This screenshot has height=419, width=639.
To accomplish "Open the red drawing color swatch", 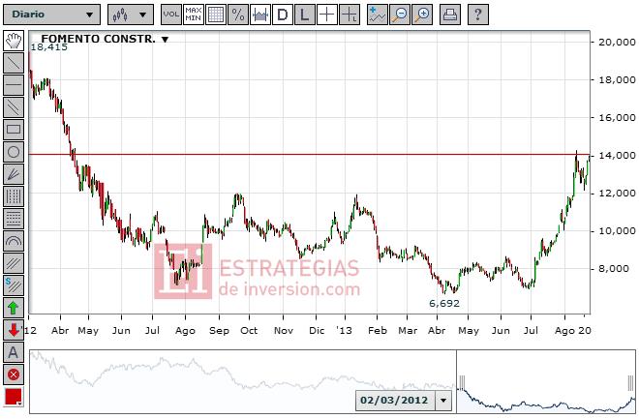I will pos(14,397).
